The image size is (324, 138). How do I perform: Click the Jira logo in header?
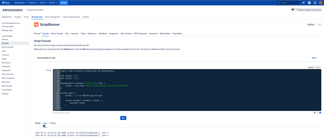(x=6, y=3)
